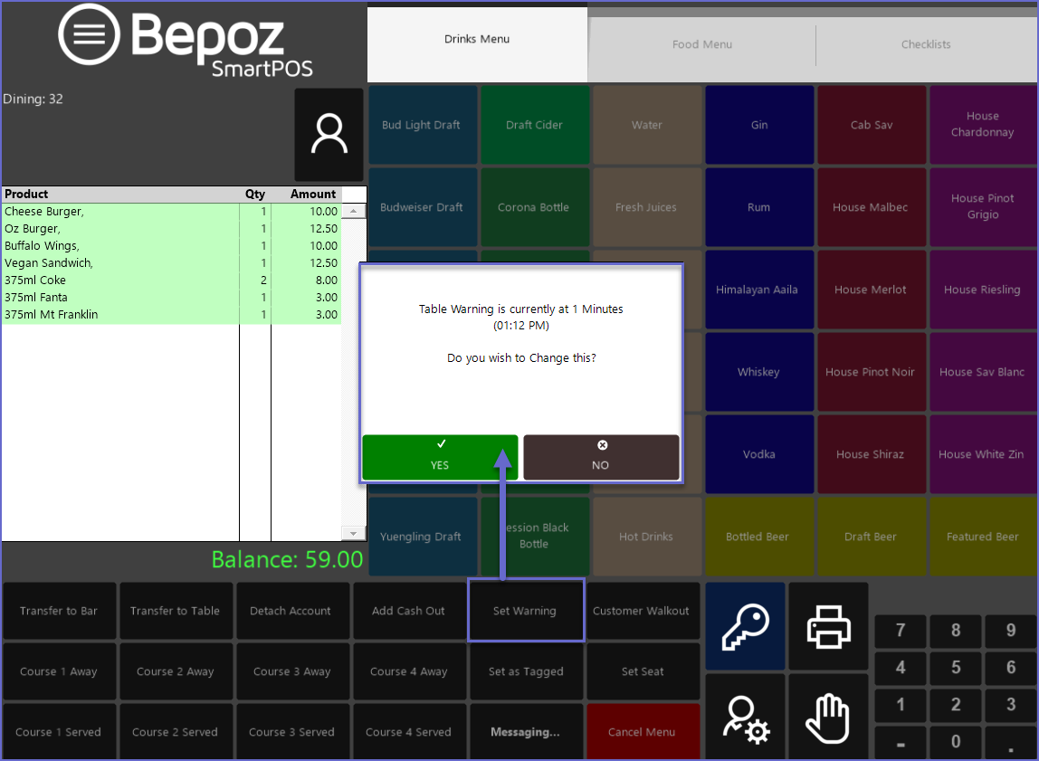Click the customer profile icon

pyautogui.click(x=329, y=134)
